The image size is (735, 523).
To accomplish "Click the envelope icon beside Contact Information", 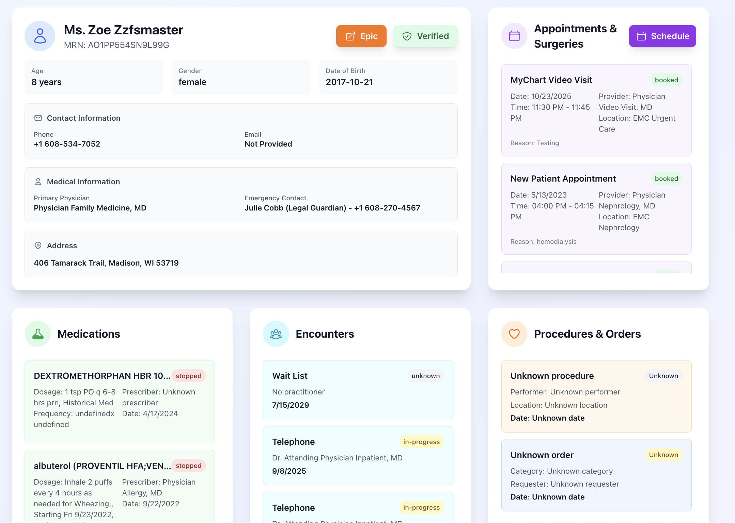I will [x=38, y=118].
